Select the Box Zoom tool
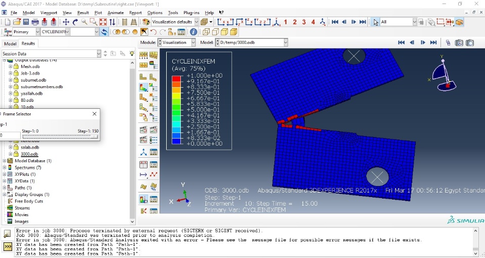The height and width of the screenshot is (258, 485). tap(93, 22)
